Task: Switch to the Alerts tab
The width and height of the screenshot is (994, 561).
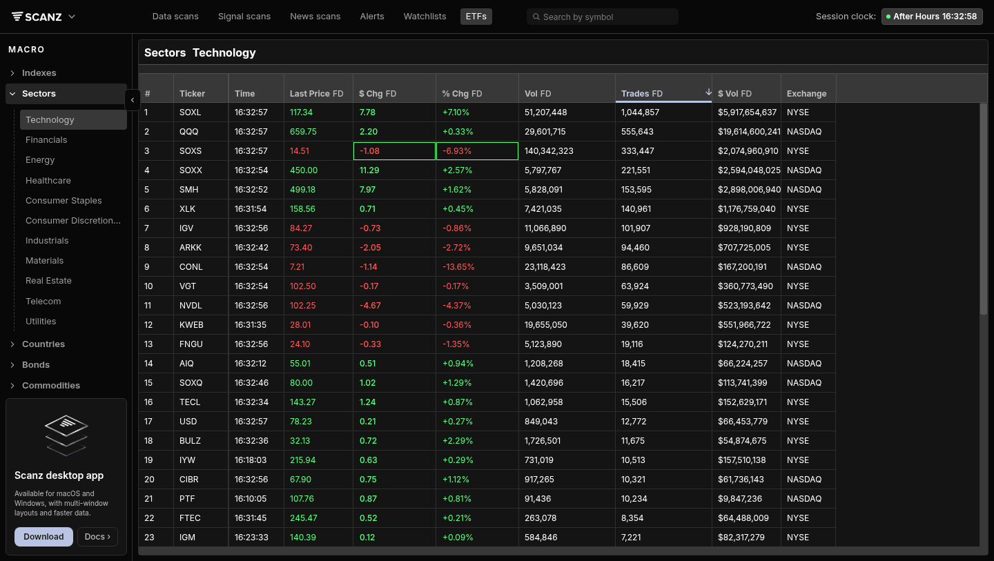Action: tap(372, 17)
